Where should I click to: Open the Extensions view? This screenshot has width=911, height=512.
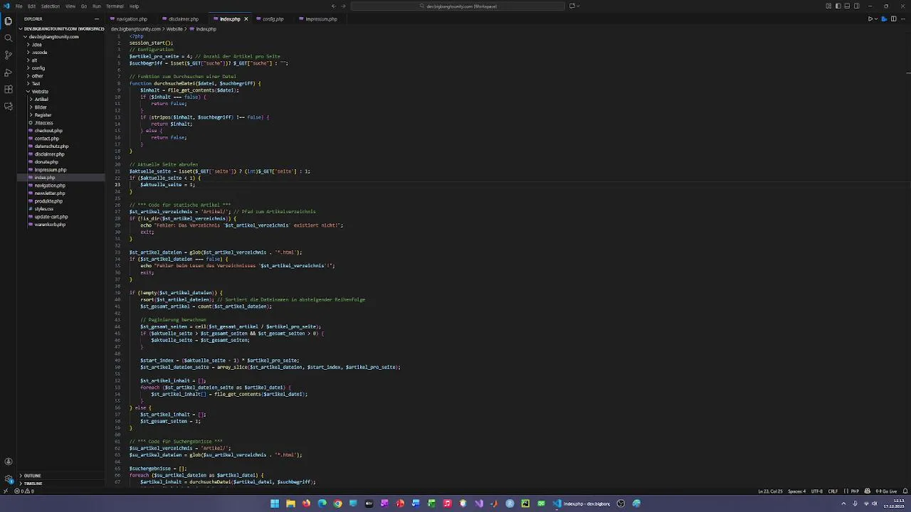[8, 90]
